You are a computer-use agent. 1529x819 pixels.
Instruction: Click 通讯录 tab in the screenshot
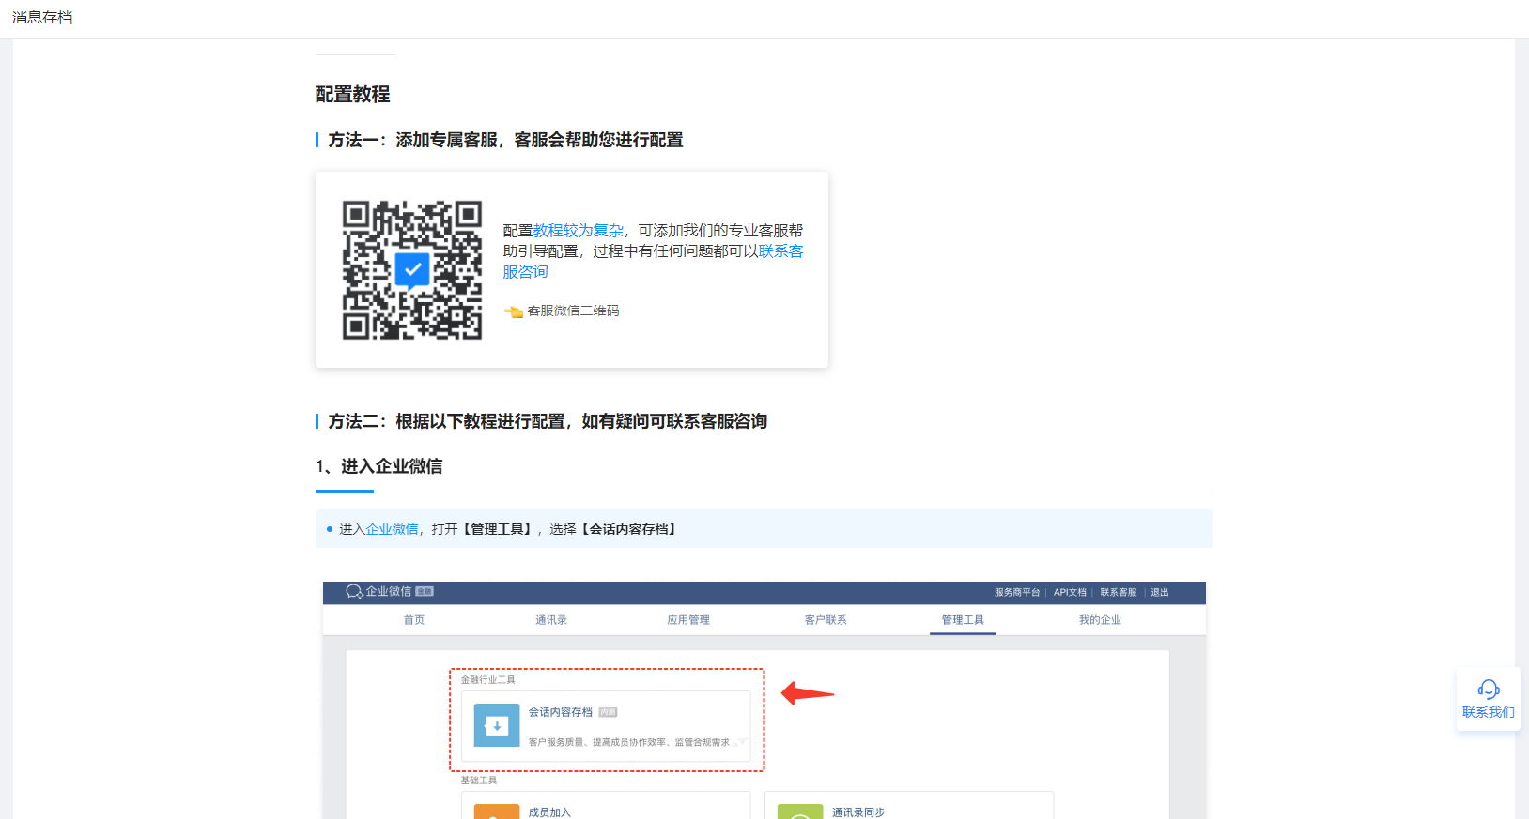click(551, 620)
